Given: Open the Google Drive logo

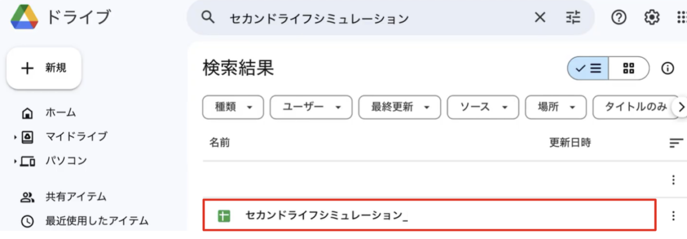Looking at the screenshot, I should coord(24,18).
